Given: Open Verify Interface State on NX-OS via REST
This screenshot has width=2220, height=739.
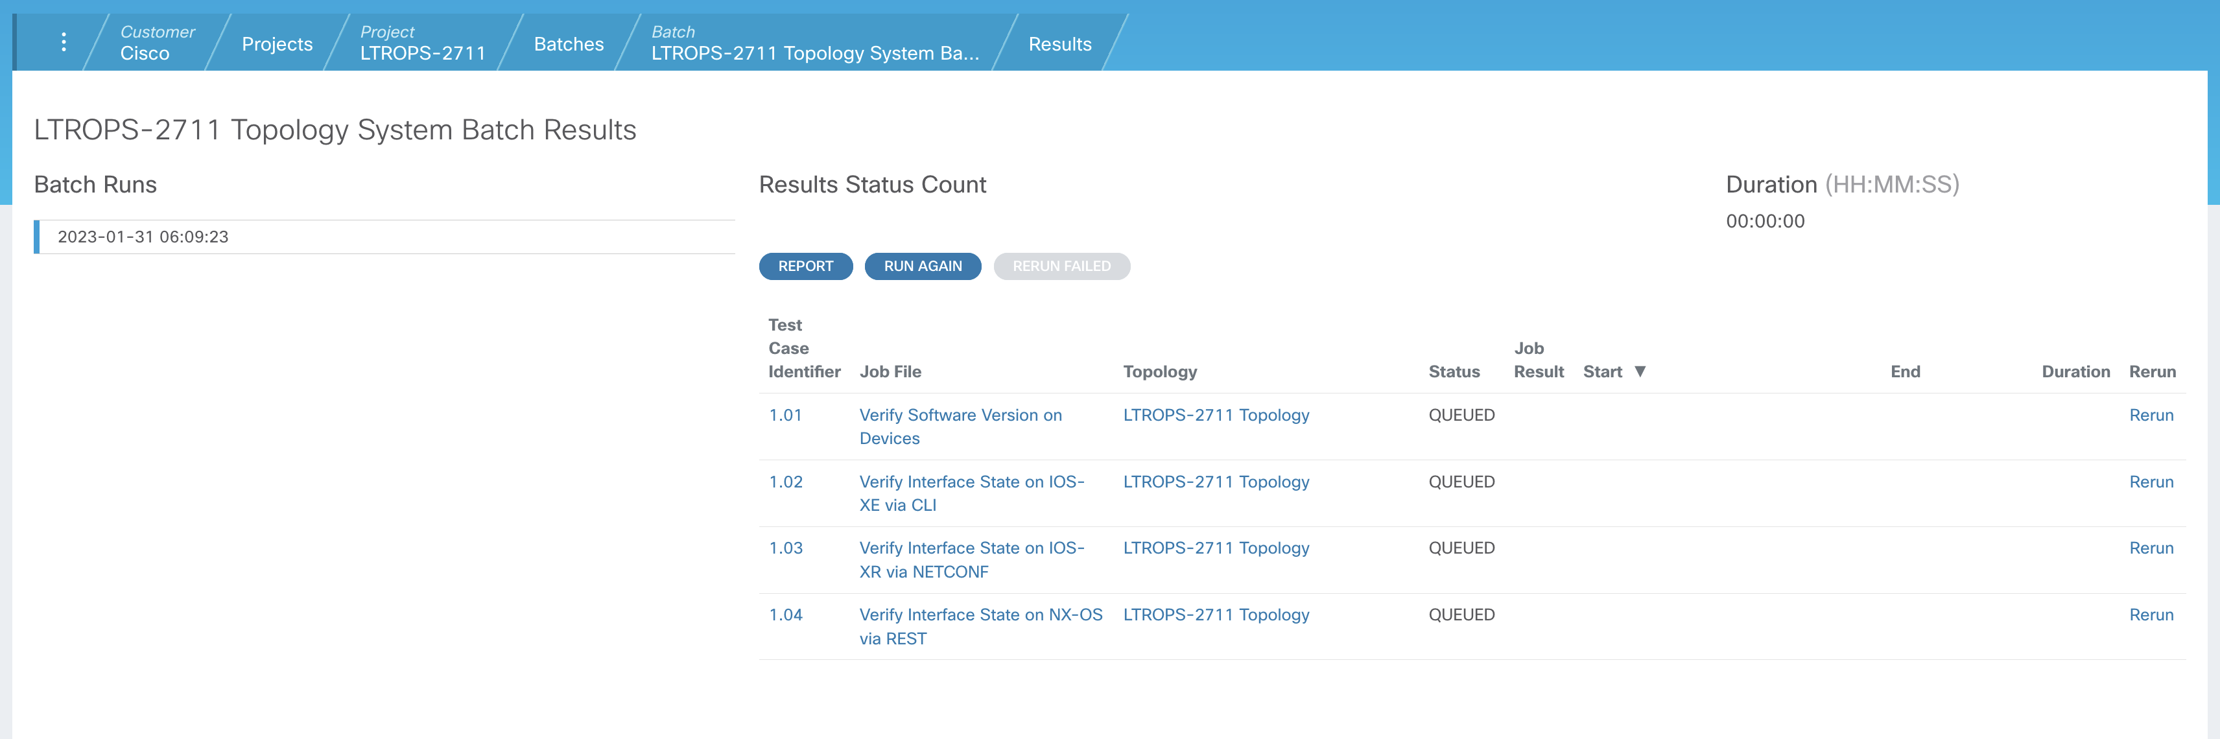Looking at the screenshot, I should point(980,626).
